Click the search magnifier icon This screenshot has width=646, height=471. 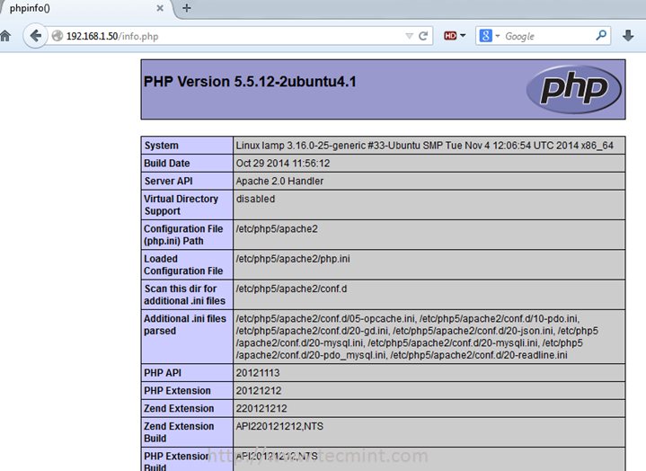(x=601, y=35)
